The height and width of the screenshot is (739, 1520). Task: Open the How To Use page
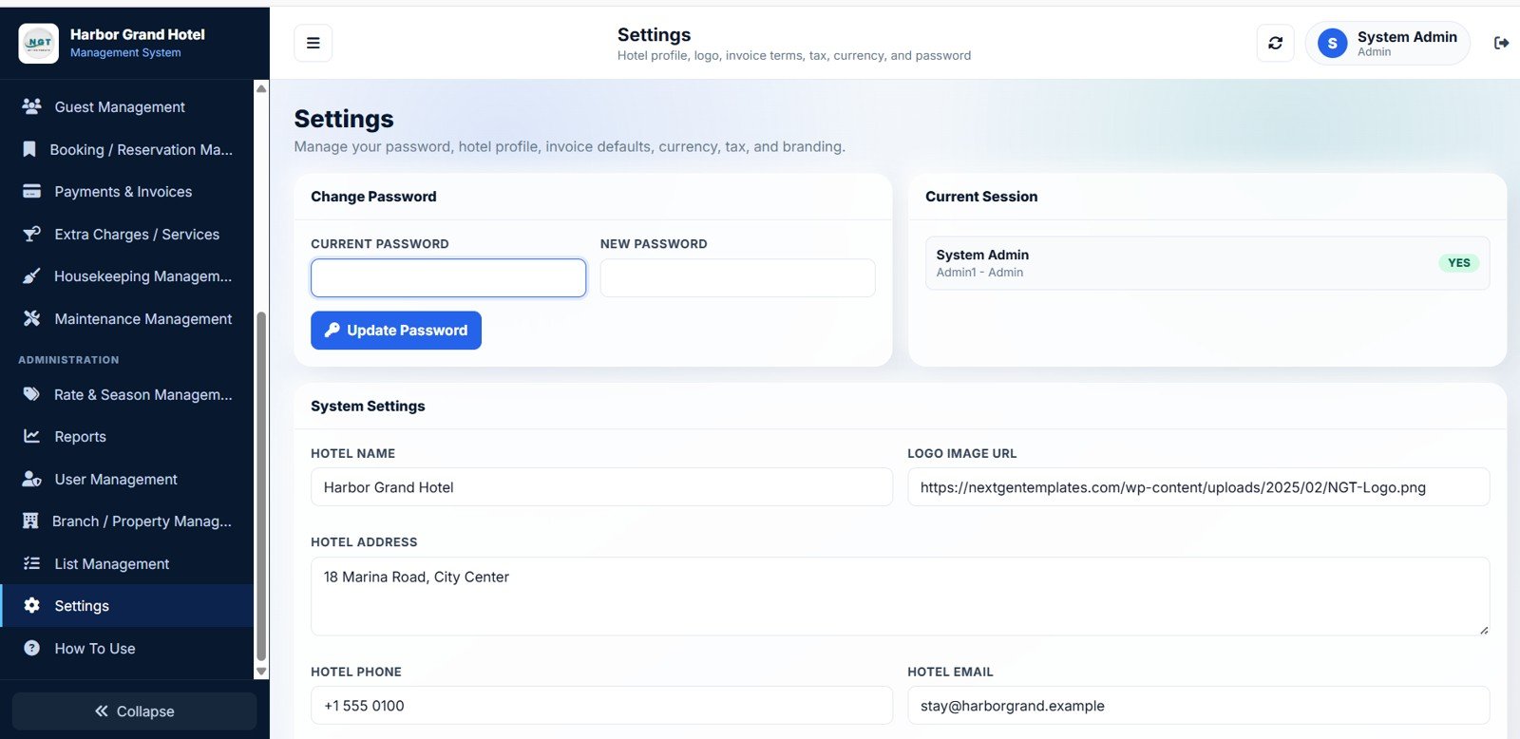(127, 648)
